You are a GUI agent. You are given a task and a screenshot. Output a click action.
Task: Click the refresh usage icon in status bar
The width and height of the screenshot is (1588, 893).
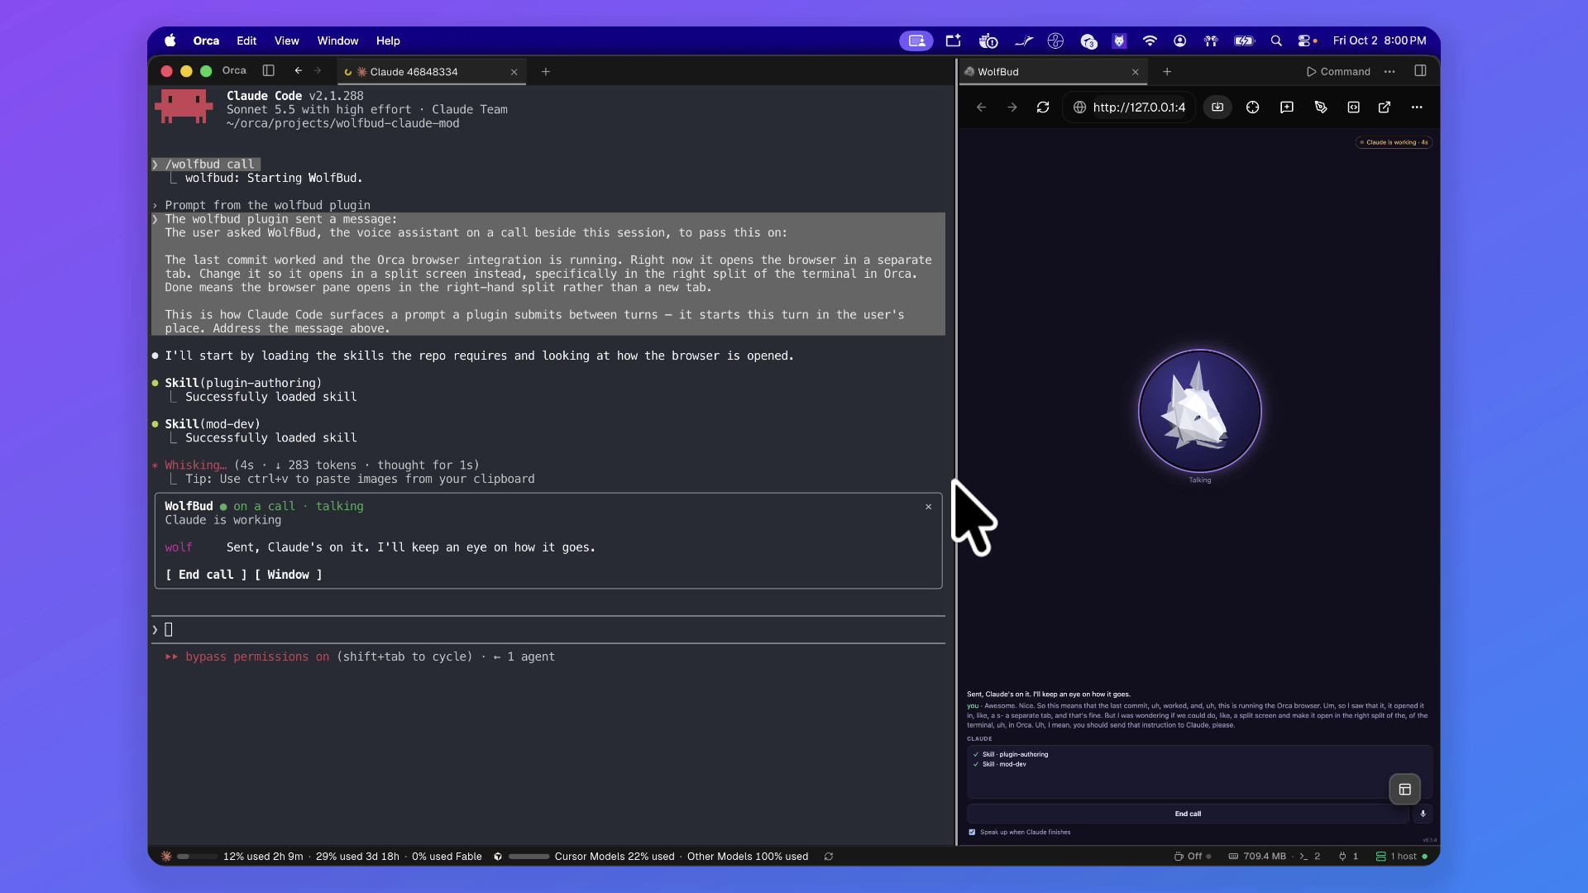(828, 857)
